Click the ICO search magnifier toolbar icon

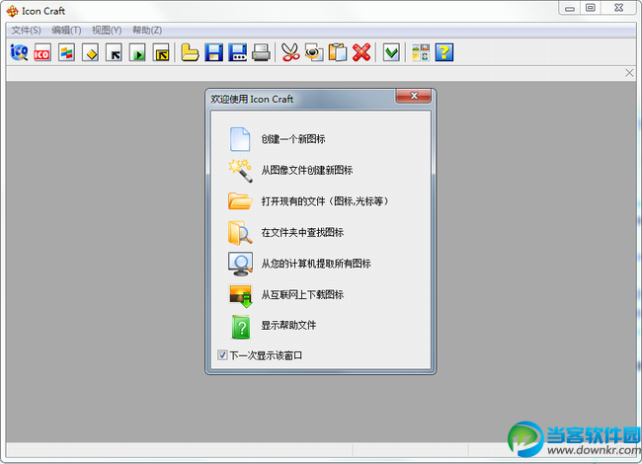[19, 52]
